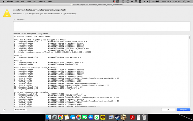Open the document stack in the Dock
The width and height of the screenshot is (193, 121).
pyautogui.click(x=138, y=117)
